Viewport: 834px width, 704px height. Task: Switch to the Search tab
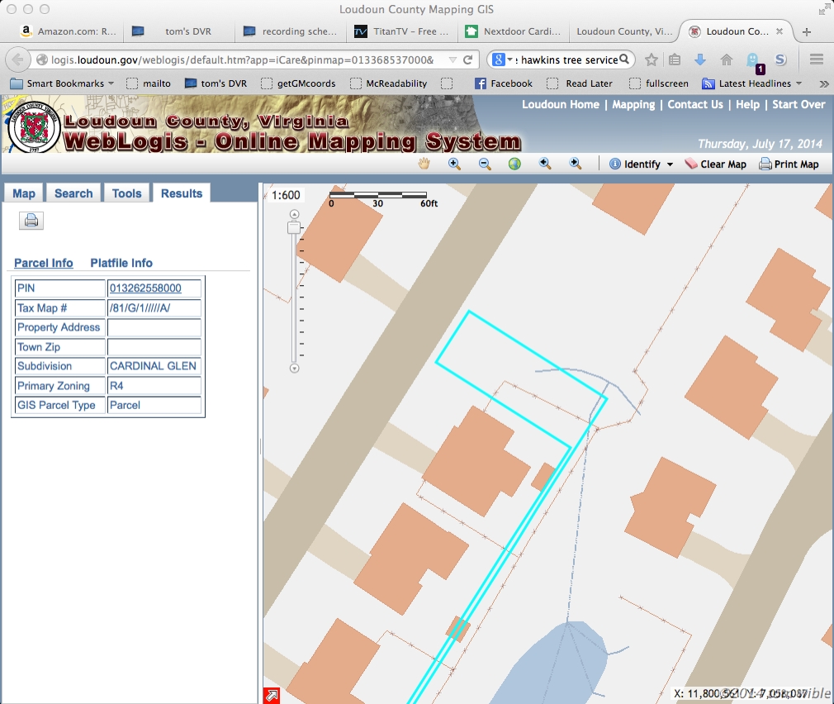point(73,193)
